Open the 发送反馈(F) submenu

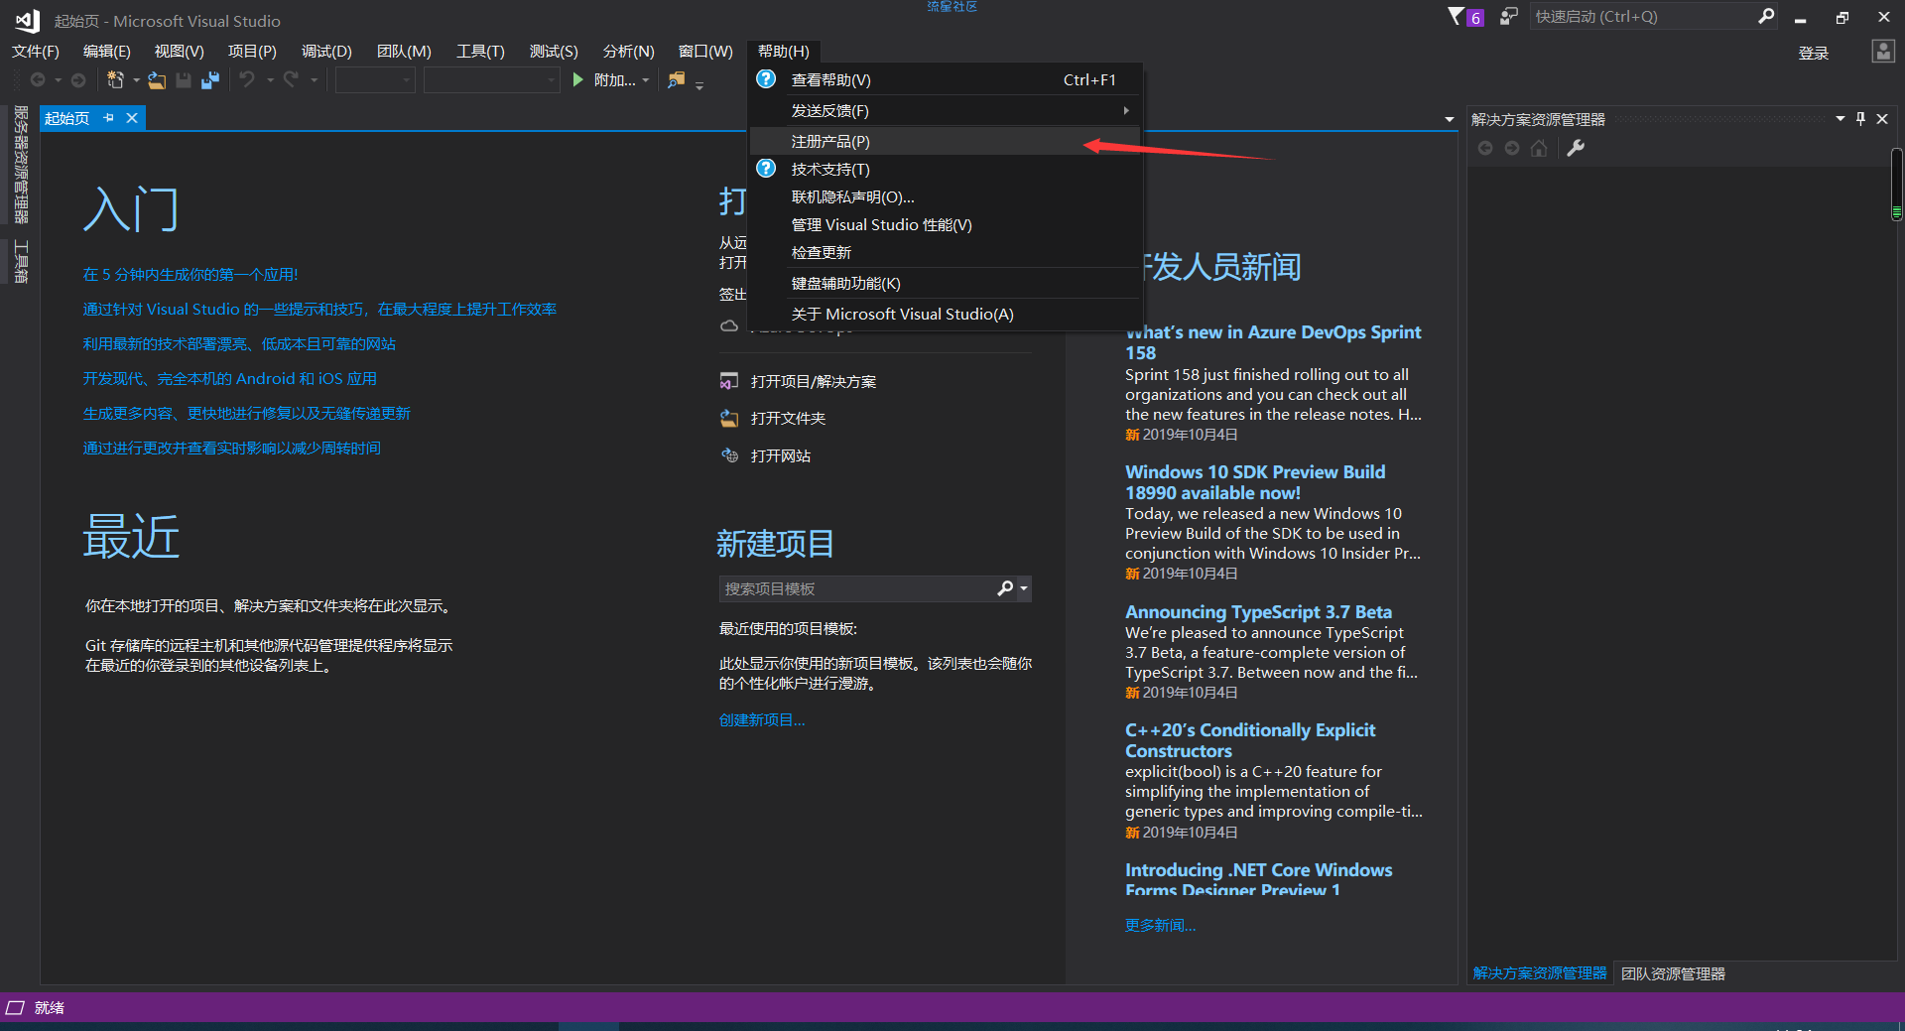click(946, 110)
